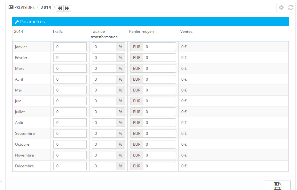Click the Ventes column header
The image size is (297, 190).
click(186, 32)
